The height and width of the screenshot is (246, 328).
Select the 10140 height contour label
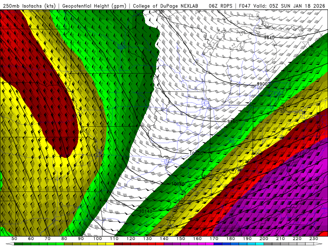[x=146, y=211]
